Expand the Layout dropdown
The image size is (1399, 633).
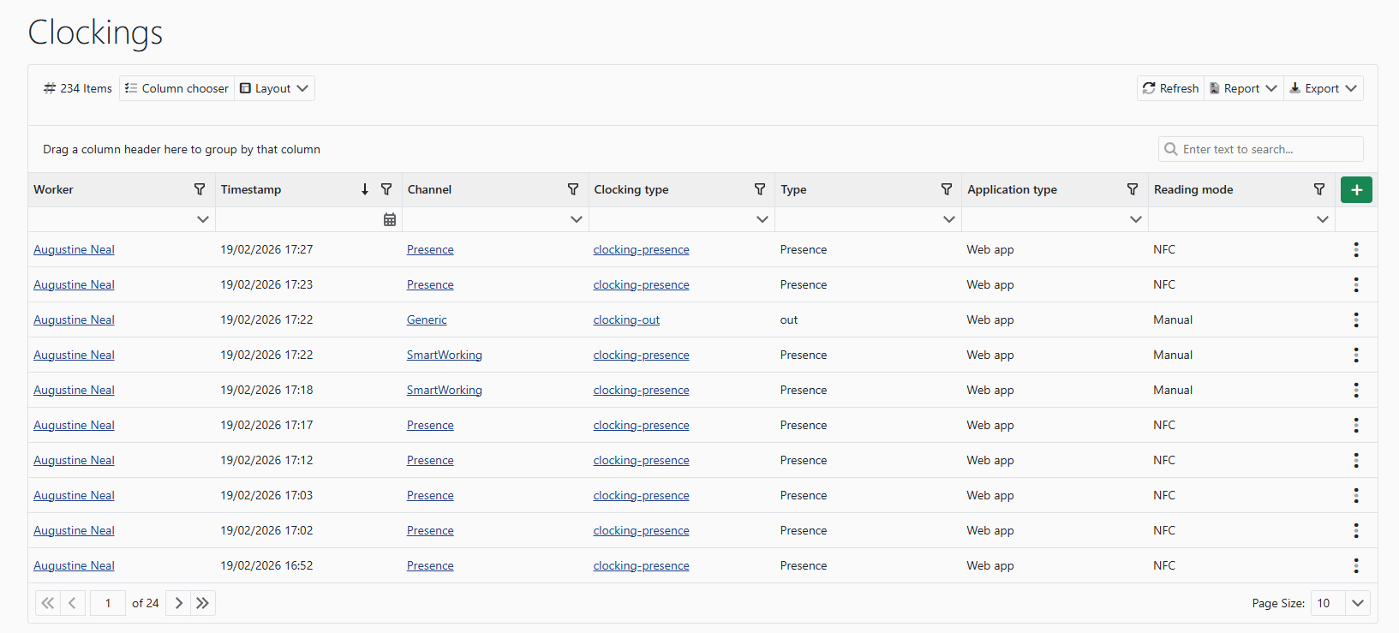(274, 88)
